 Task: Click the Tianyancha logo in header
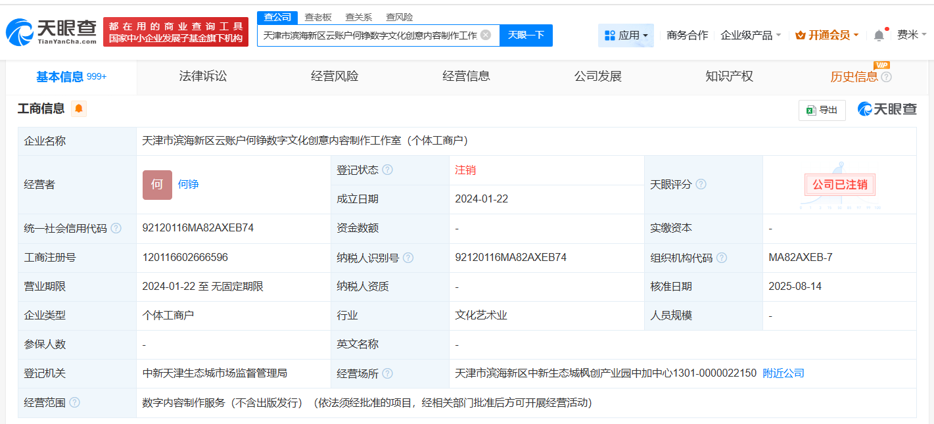[51, 32]
